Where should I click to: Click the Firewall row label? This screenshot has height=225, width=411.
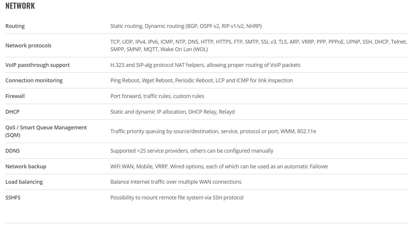click(15, 96)
